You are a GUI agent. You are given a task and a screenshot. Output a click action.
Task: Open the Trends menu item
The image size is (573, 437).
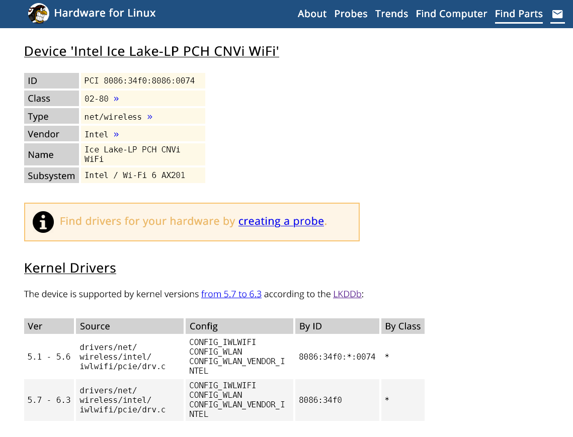(391, 14)
